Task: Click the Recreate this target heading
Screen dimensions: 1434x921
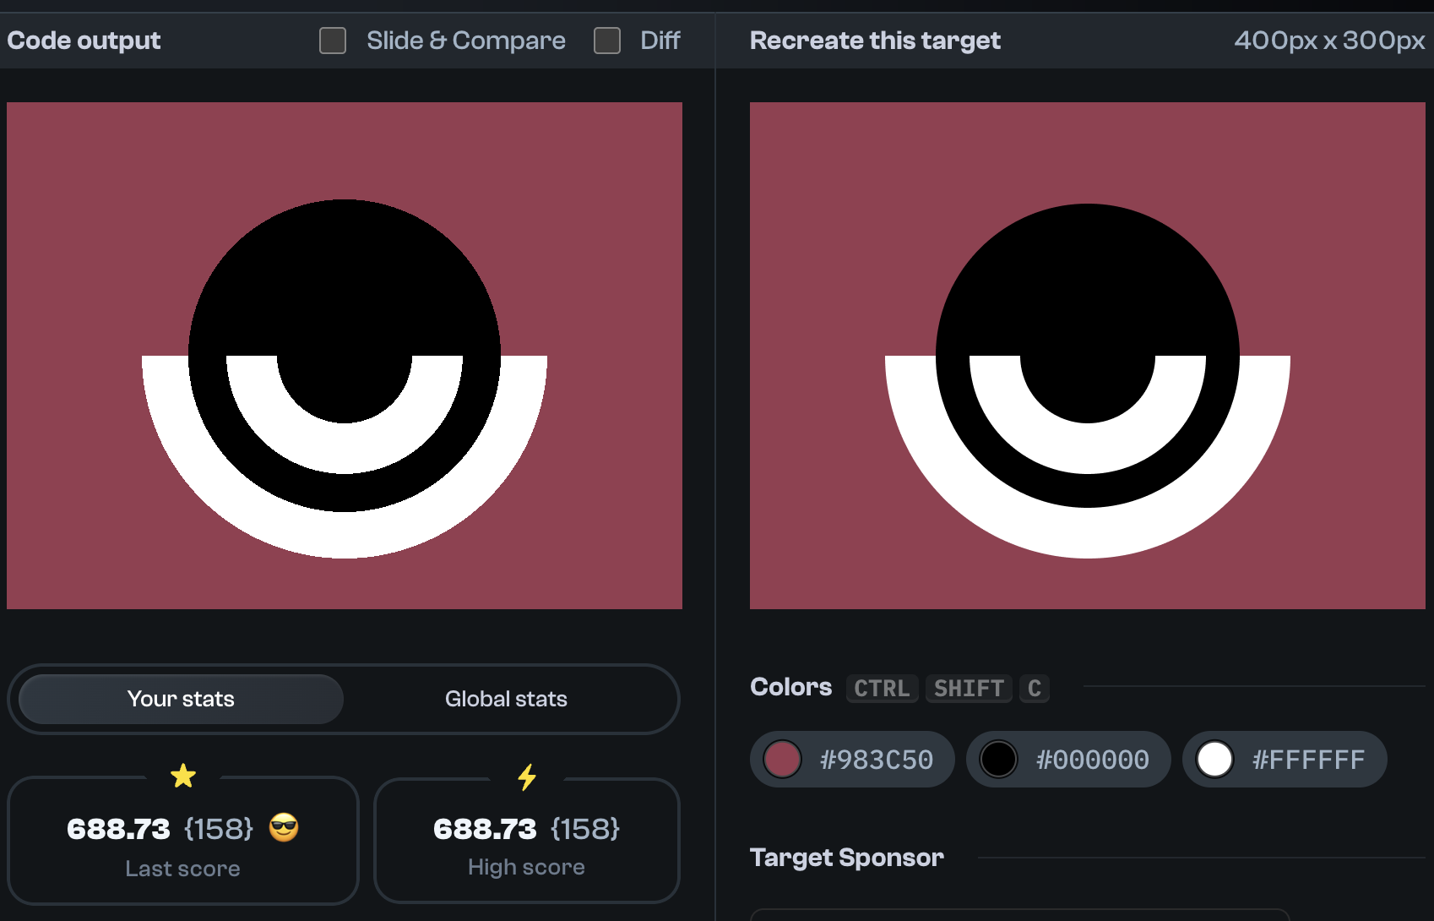Action: [x=875, y=40]
